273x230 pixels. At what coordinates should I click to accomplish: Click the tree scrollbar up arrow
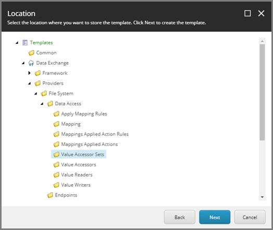262,41
